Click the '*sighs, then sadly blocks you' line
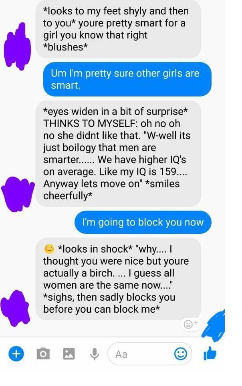The height and width of the screenshot is (386, 242). pyautogui.click(x=109, y=297)
